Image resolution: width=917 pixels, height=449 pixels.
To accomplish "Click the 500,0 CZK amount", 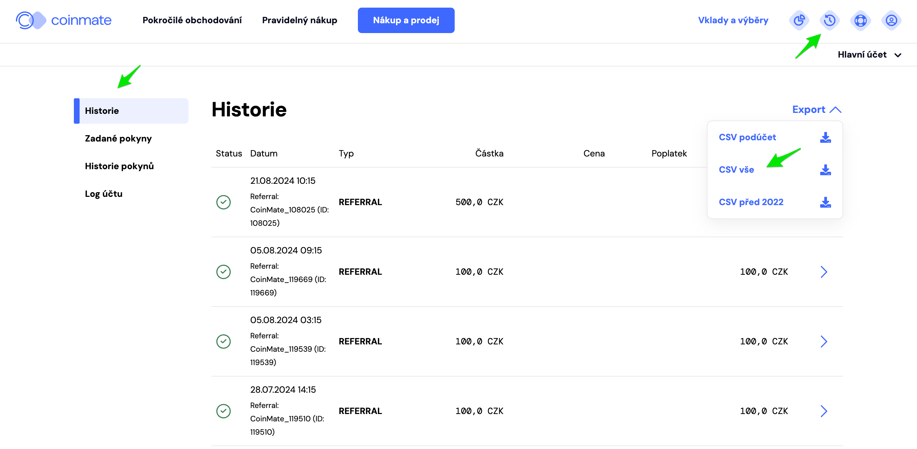I will pyautogui.click(x=480, y=202).
